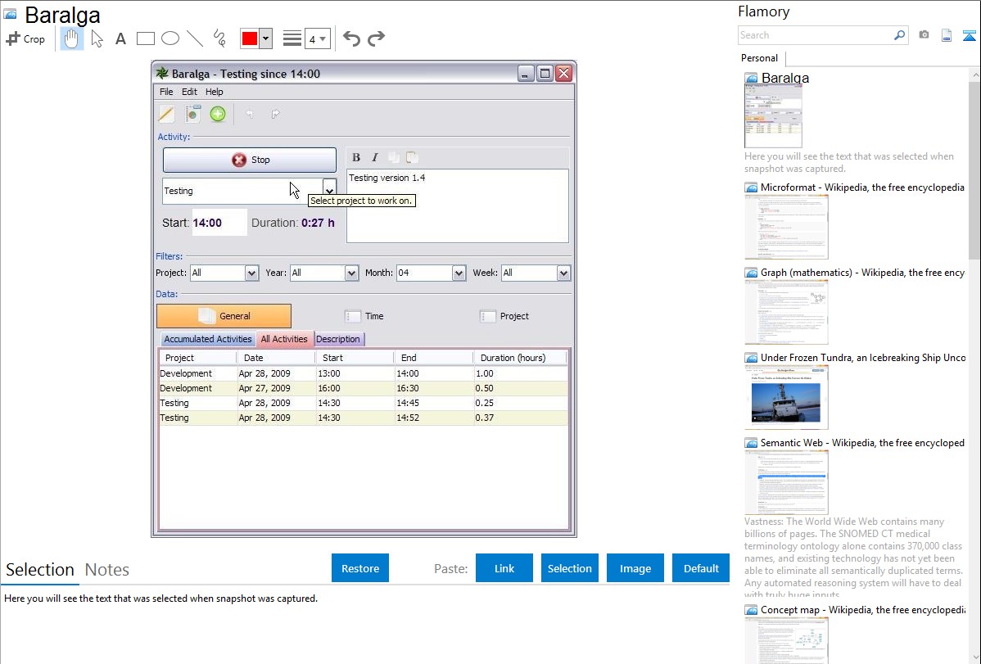Toggle italic in the description editor
This screenshot has height=664, width=981.
coord(375,157)
